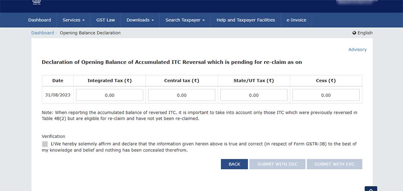Viewport: 403px width, 191px height.
Task: Click the globe icon beside English
Action: 354,33
